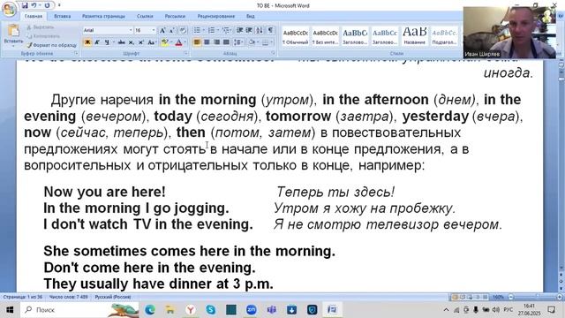Toggle underline Ч formatting button
This screenshot has width=565, height=318.
[107, 42]
